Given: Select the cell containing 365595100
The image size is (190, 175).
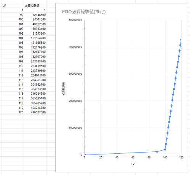Looking at the screenshot, I should coord(35,99).
